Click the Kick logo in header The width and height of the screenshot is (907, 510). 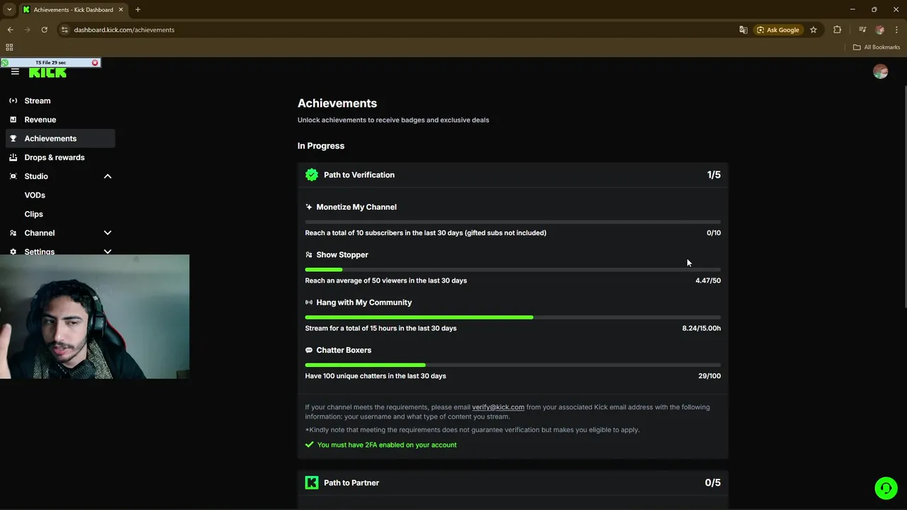click(x=47, y=72)
